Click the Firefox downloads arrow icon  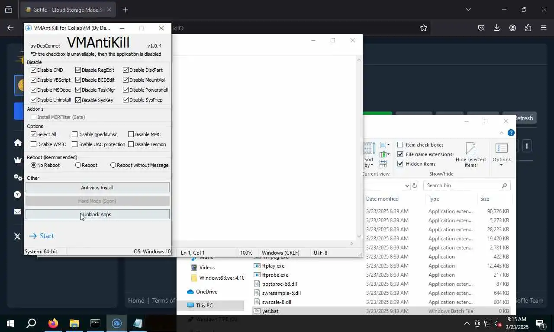point(497,28)
